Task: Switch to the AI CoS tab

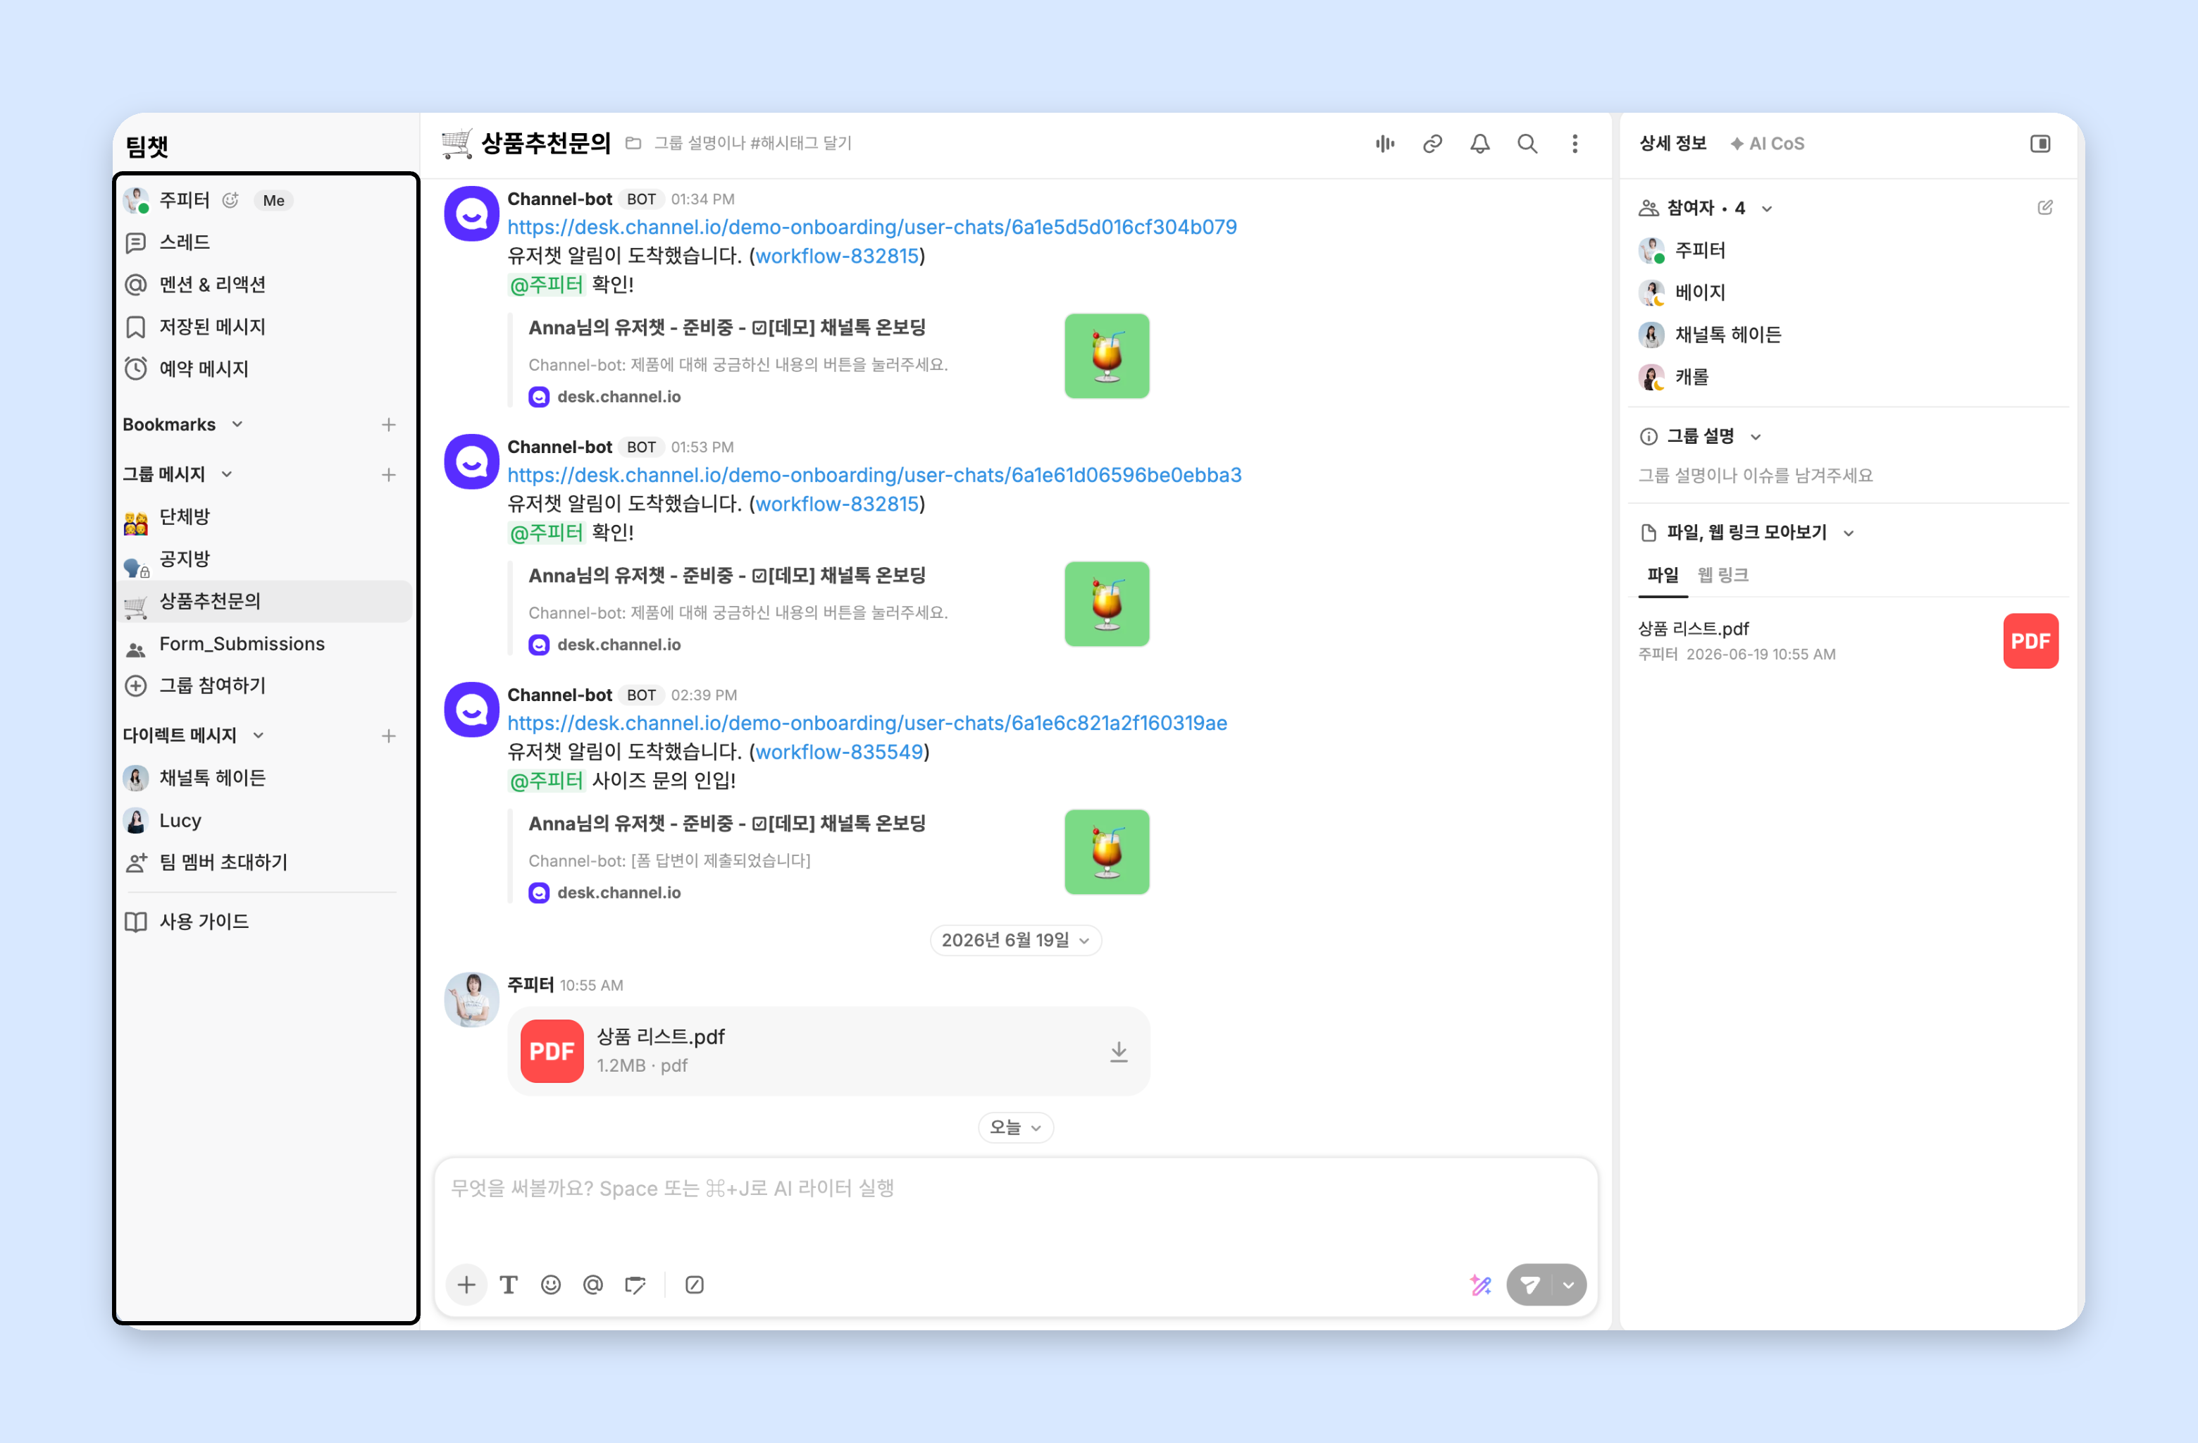Action: [x=1767, y=144]
